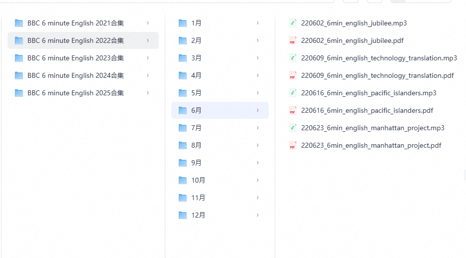
Task: Select file name 220602_6min_english_jubilee.mp3
Action: point(354,23)
